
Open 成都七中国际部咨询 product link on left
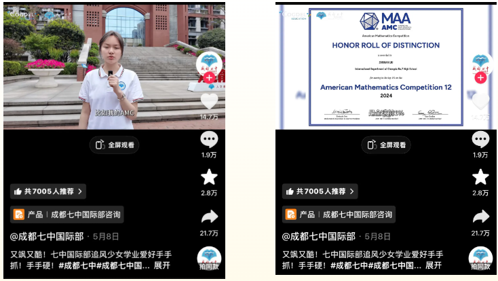point(67,214)
